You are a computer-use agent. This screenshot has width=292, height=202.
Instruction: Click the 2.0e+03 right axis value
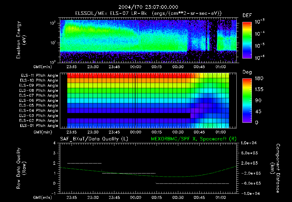250,163
